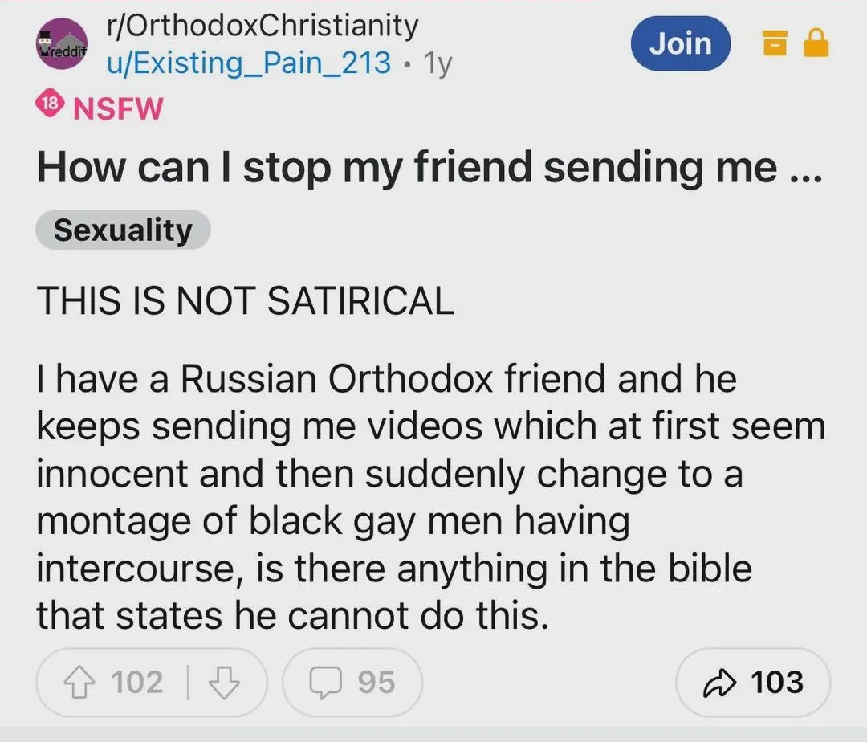Open the subreddit avatar image

tap(62, 45)
